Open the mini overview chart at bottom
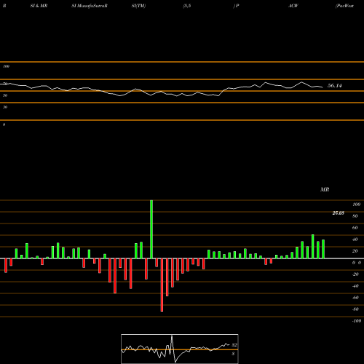Screen dimensions: 364x364 (x=180, y=349)
